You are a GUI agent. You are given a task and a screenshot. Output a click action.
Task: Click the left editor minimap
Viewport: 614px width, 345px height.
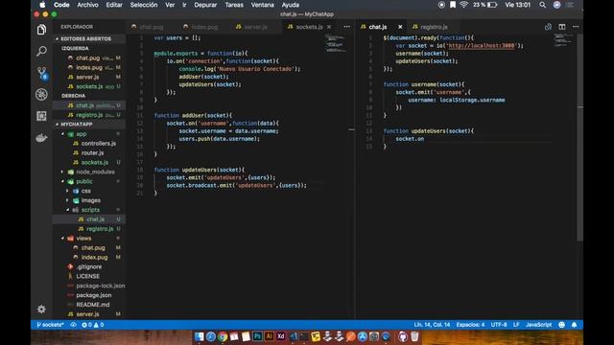(335, 43)
